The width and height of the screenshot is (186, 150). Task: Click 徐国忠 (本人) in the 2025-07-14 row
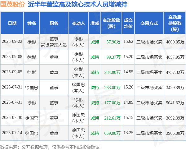[x=78, y=133]
